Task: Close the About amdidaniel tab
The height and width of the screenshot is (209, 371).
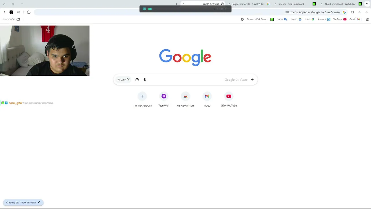Action: (x=321, y=4)
